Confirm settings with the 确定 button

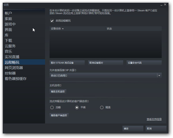pos(133,128)
